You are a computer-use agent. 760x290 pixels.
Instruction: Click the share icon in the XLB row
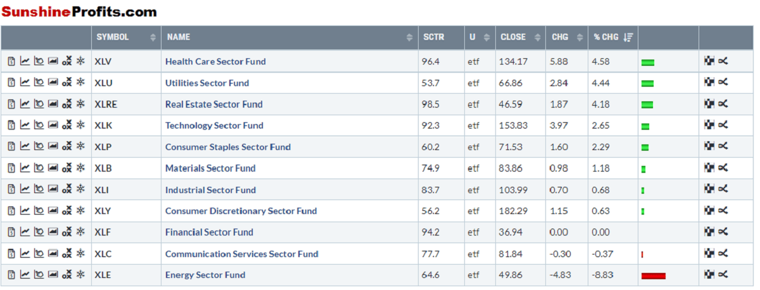[x=723, y=168]
